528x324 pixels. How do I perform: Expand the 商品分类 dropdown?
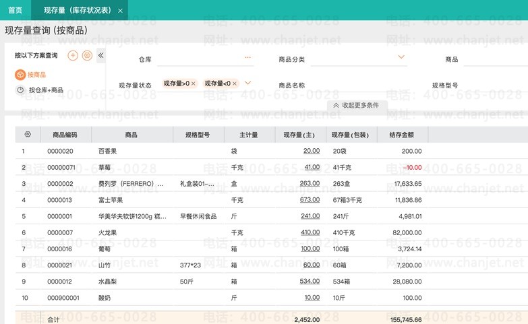[x=401, y=57]
